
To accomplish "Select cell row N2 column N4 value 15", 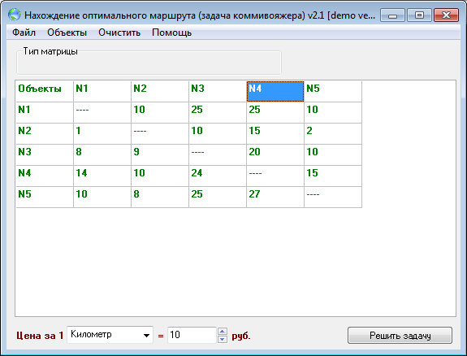I will click(x=275, y=134).
